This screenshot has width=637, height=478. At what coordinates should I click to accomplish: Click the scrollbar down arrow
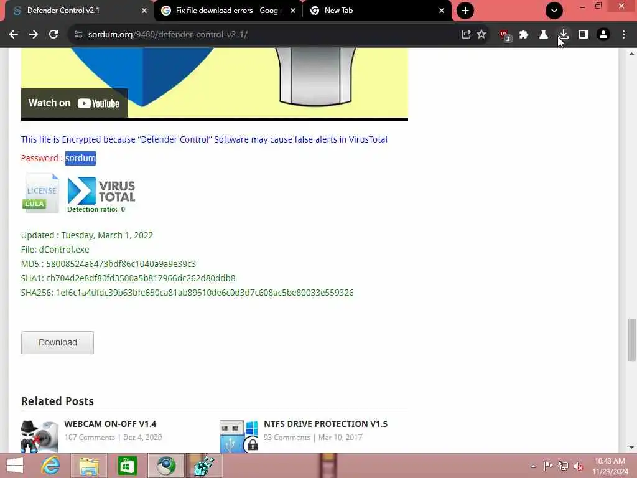pos(631,448)
